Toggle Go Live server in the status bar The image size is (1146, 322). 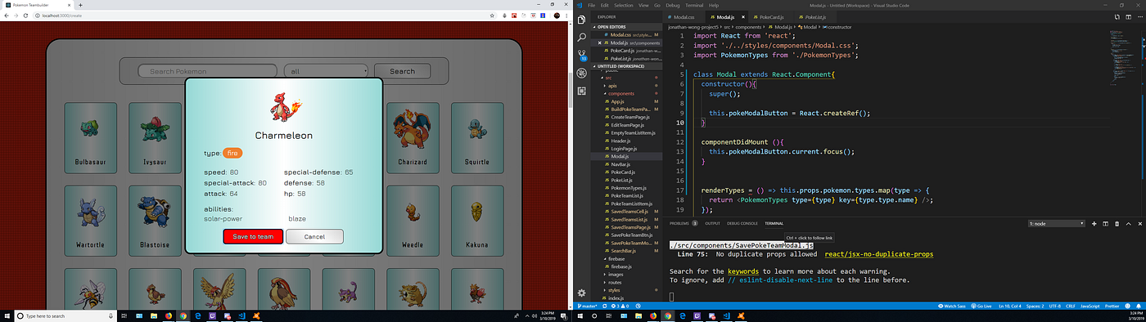pyautogui.click(x=981, y=306)
